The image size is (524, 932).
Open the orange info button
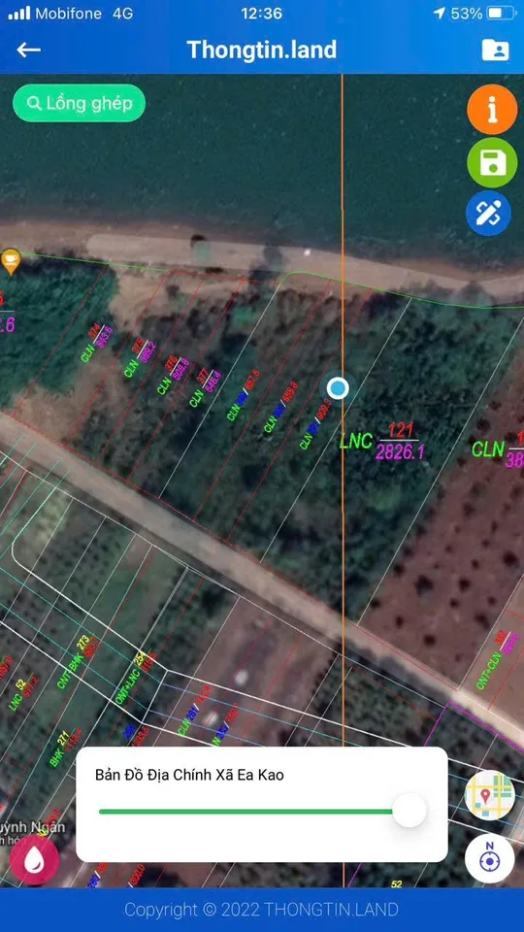pos(492,110)
